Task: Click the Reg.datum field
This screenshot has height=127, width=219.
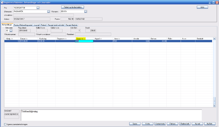Action: [24, 31]
